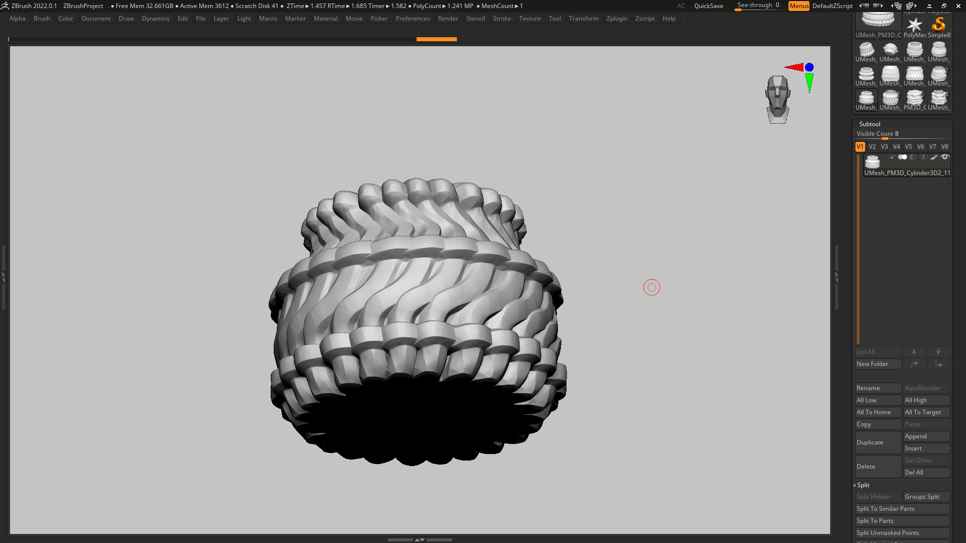Click the Groups Split button
The width and height of the screenshot is (966, 543).
click(x=926, y=497)
